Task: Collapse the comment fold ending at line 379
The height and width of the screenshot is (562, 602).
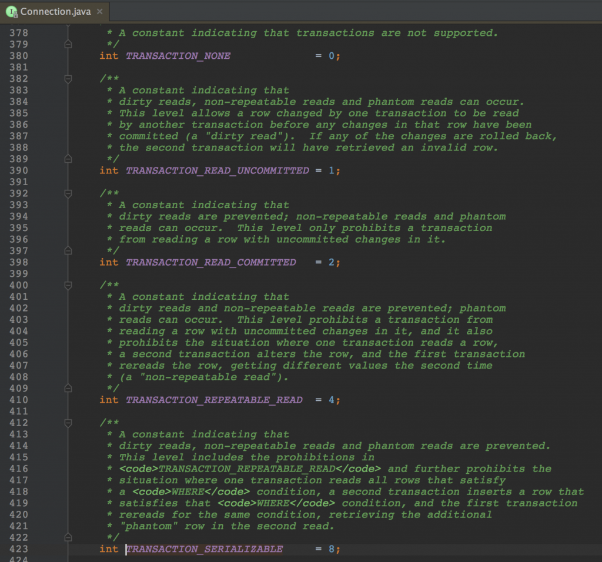Action: click(x=68, y=45)
